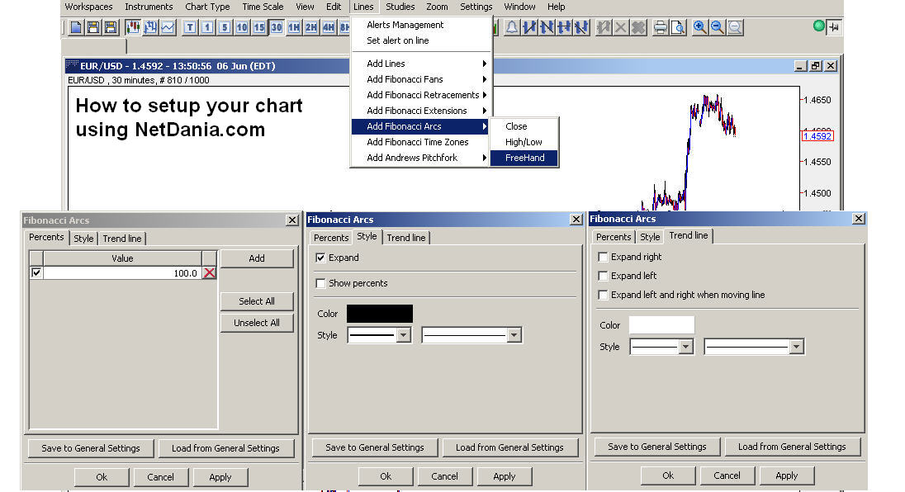Click the second save disk icon
This screenshot has width=905, height=492.
[111, 27]
